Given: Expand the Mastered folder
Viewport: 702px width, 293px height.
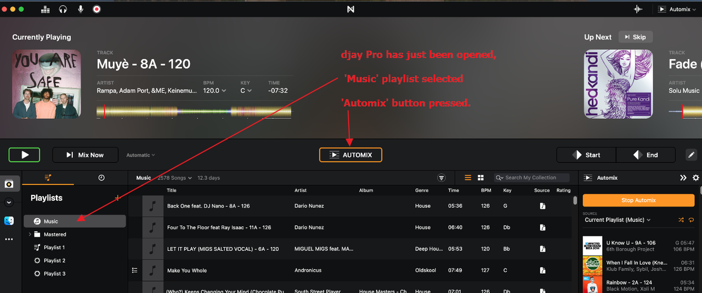Looking at the screenshot, I should (30, 234).
